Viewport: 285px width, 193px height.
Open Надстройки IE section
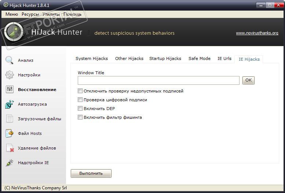click(x=33, y=163)
